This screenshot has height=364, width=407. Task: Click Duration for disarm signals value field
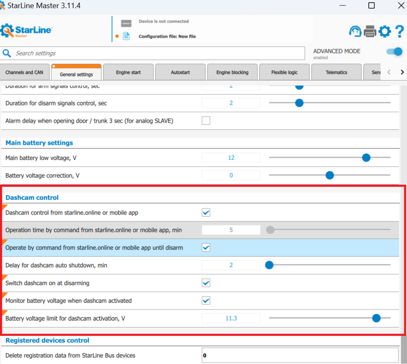[231, 103]
